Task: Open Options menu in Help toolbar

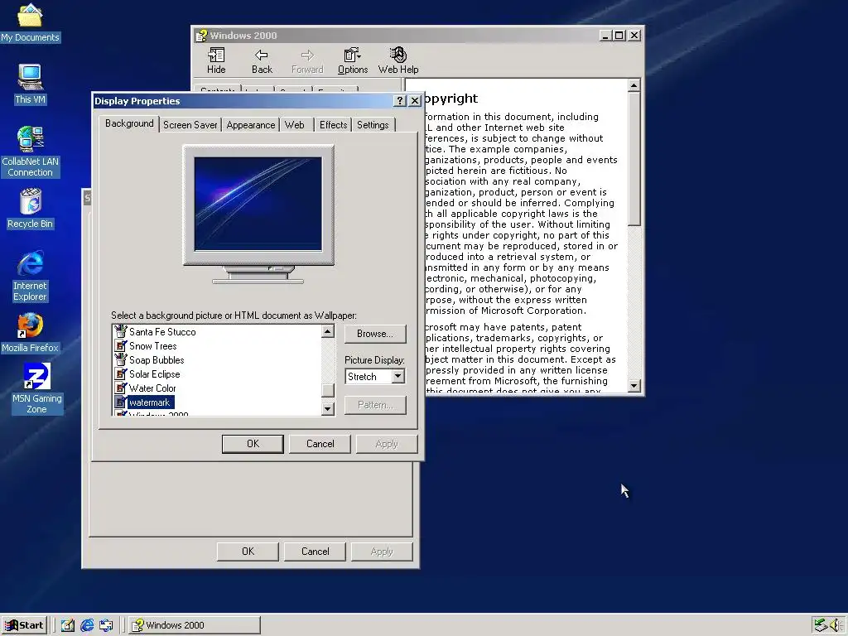Action: [353, 60]
